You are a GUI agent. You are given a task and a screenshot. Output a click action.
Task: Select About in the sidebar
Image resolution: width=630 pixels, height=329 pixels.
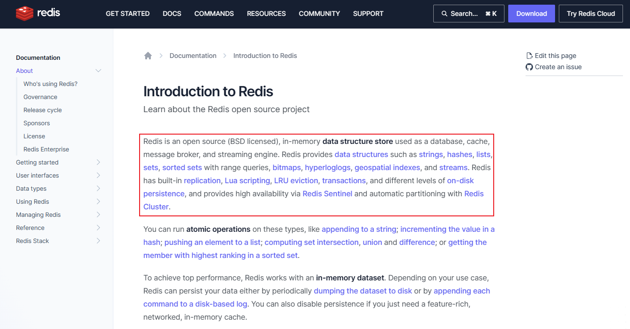pos(24,71)
